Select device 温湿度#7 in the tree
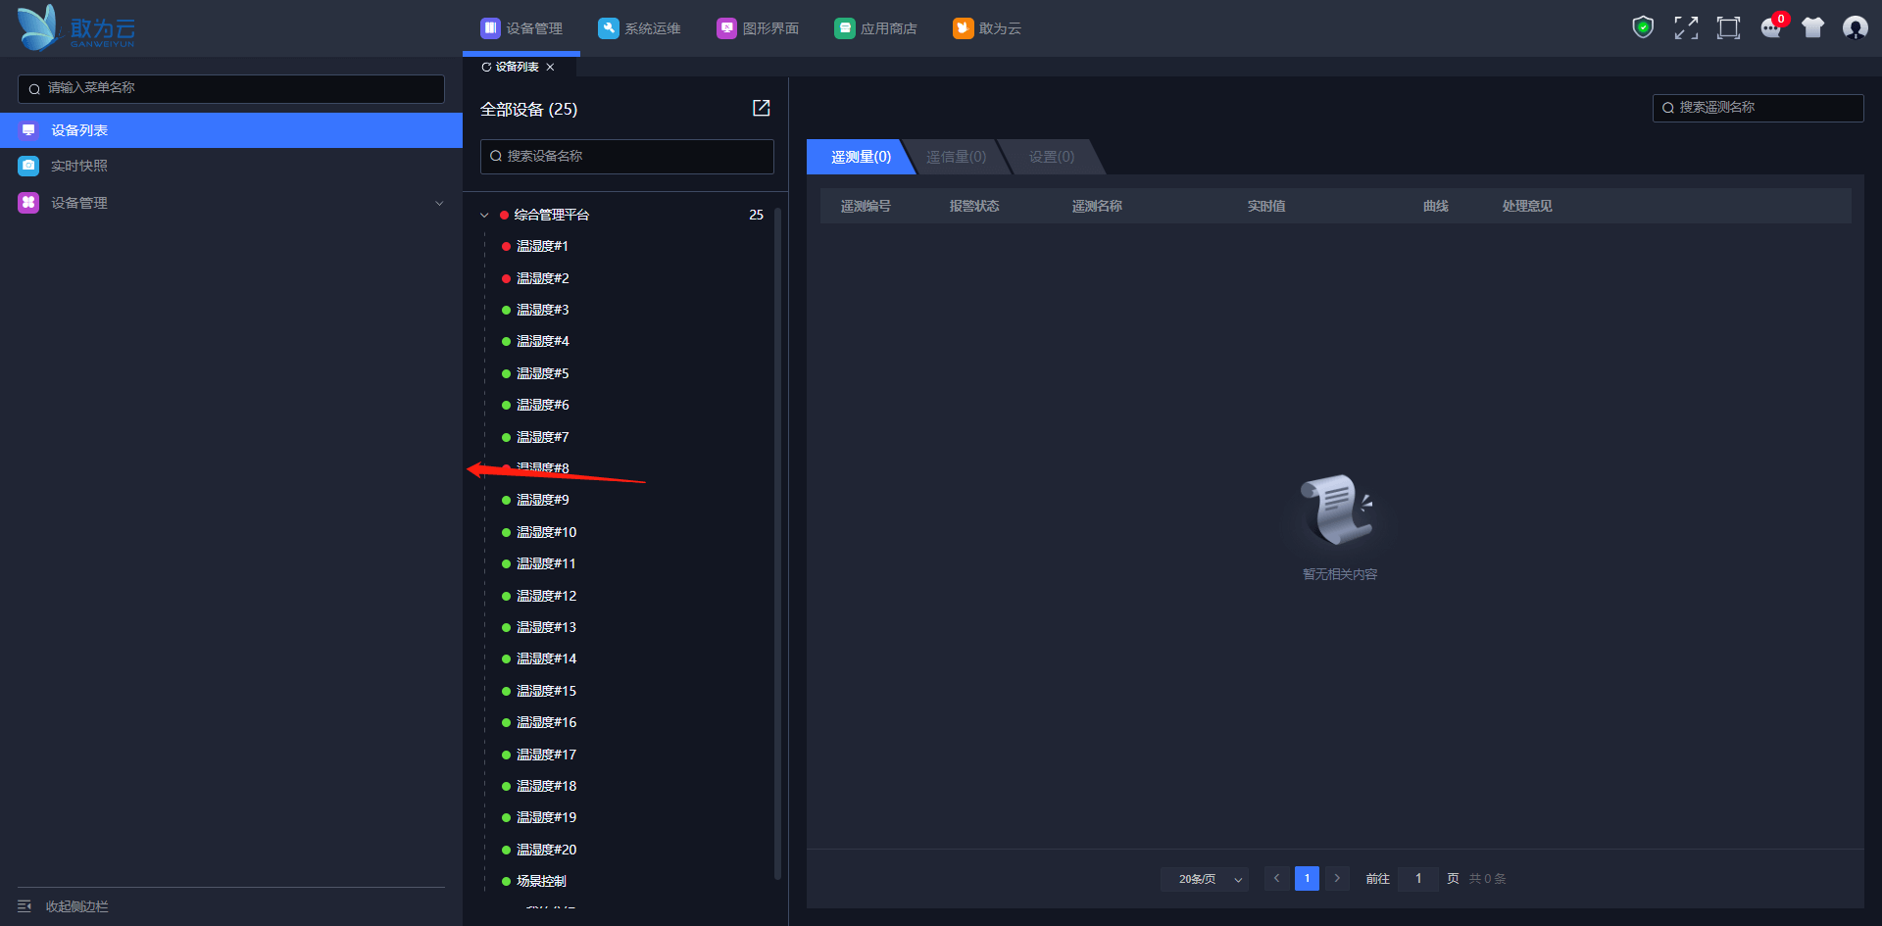1882x926 pixels. pos(542,437)
